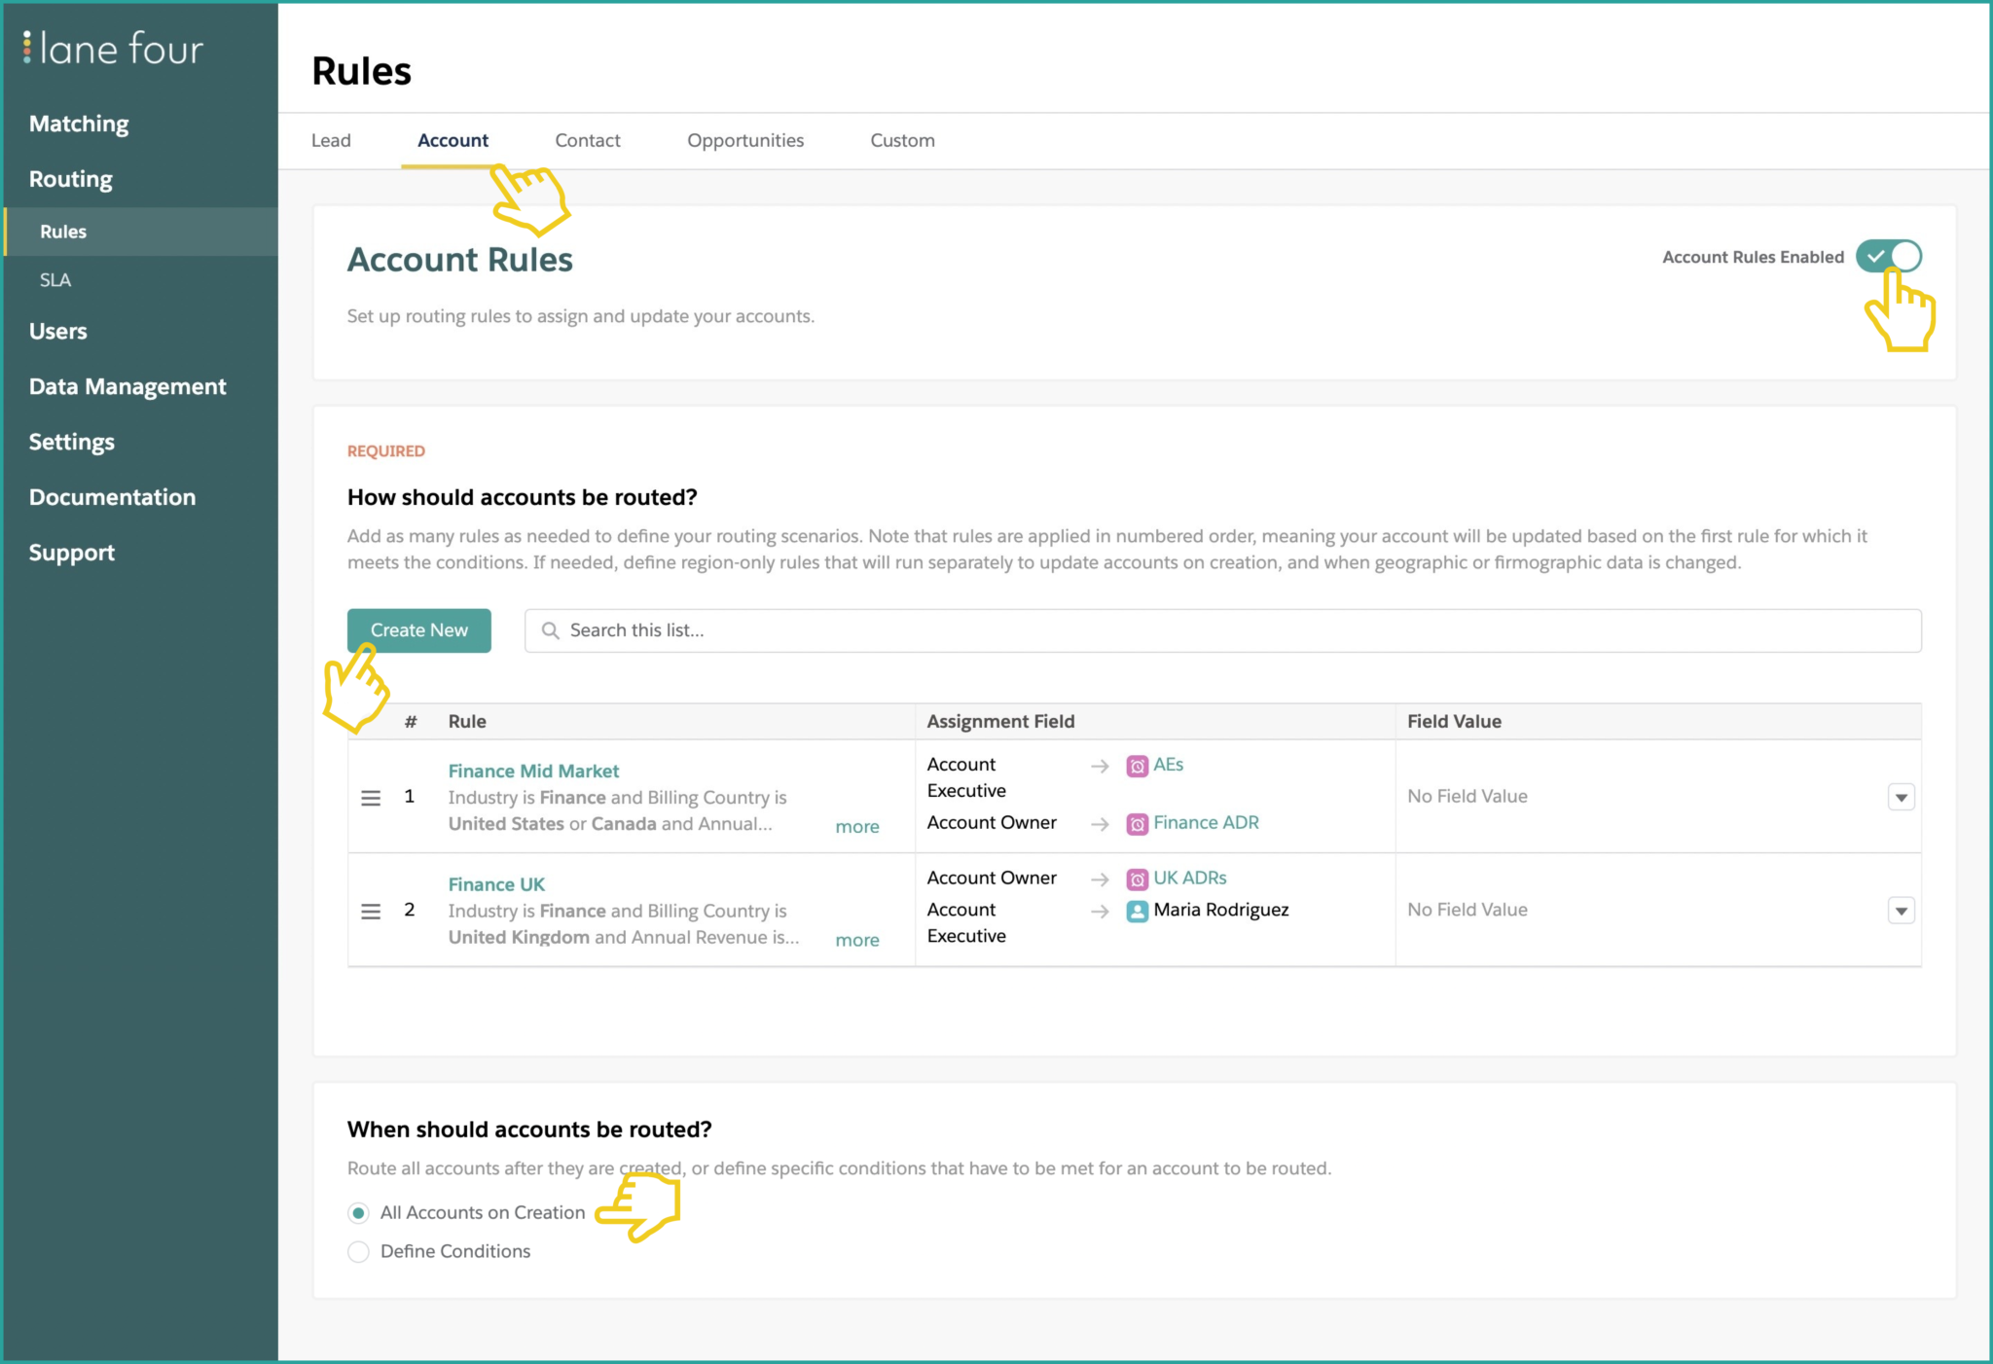Screen dimensions: 1993x1364
Task: Click the drag handle for Finance Mid Market rule
Action: tap(371, 798)
